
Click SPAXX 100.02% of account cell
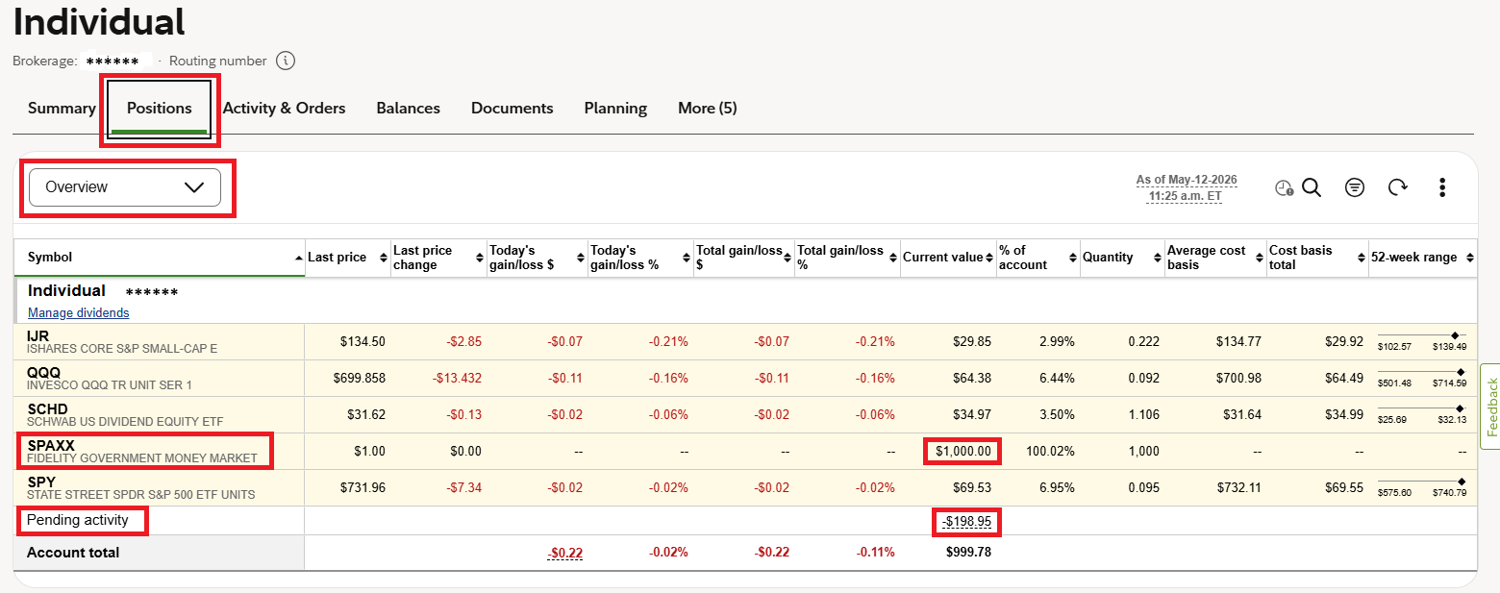pyautogui.click(x=1050, y=451)
